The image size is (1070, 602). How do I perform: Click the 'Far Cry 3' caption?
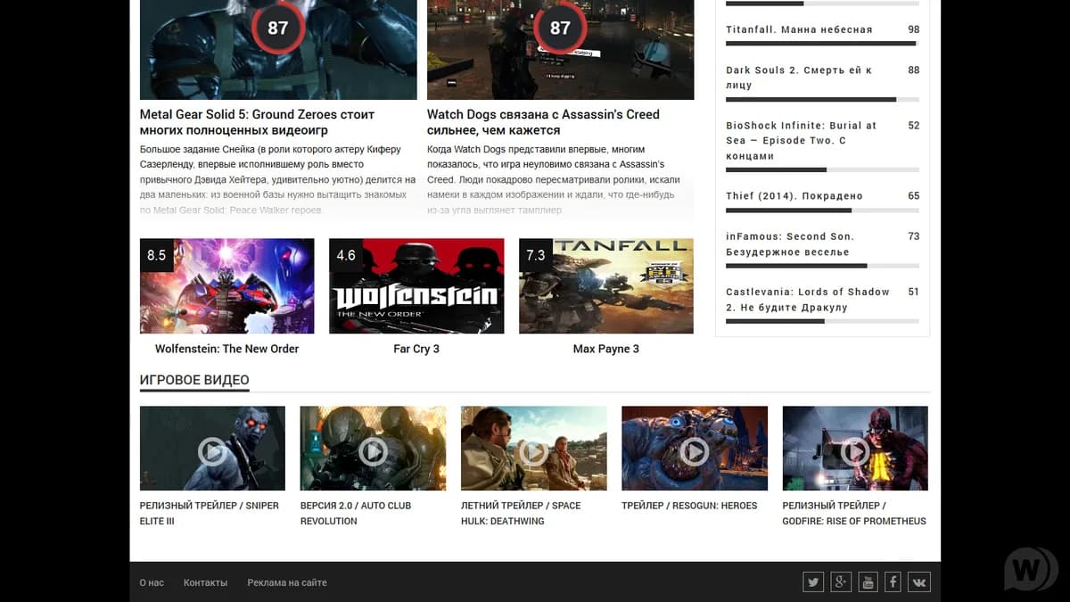point(416,349)
